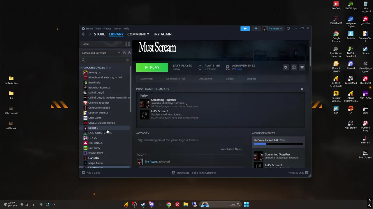Viewport: 373px width, 209px height.
Task: Open the Friends menu
Action: 107,28
